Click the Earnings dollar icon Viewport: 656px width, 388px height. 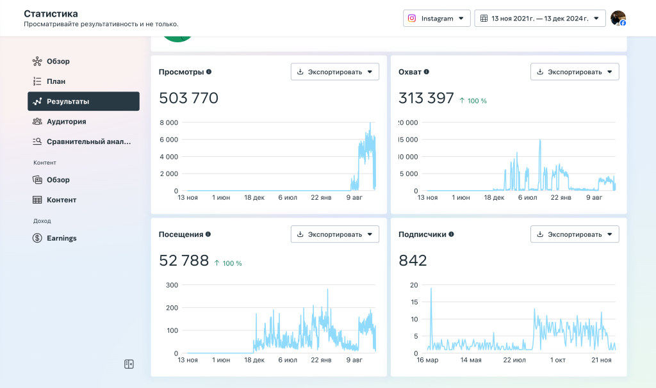[x=37, y=238]
